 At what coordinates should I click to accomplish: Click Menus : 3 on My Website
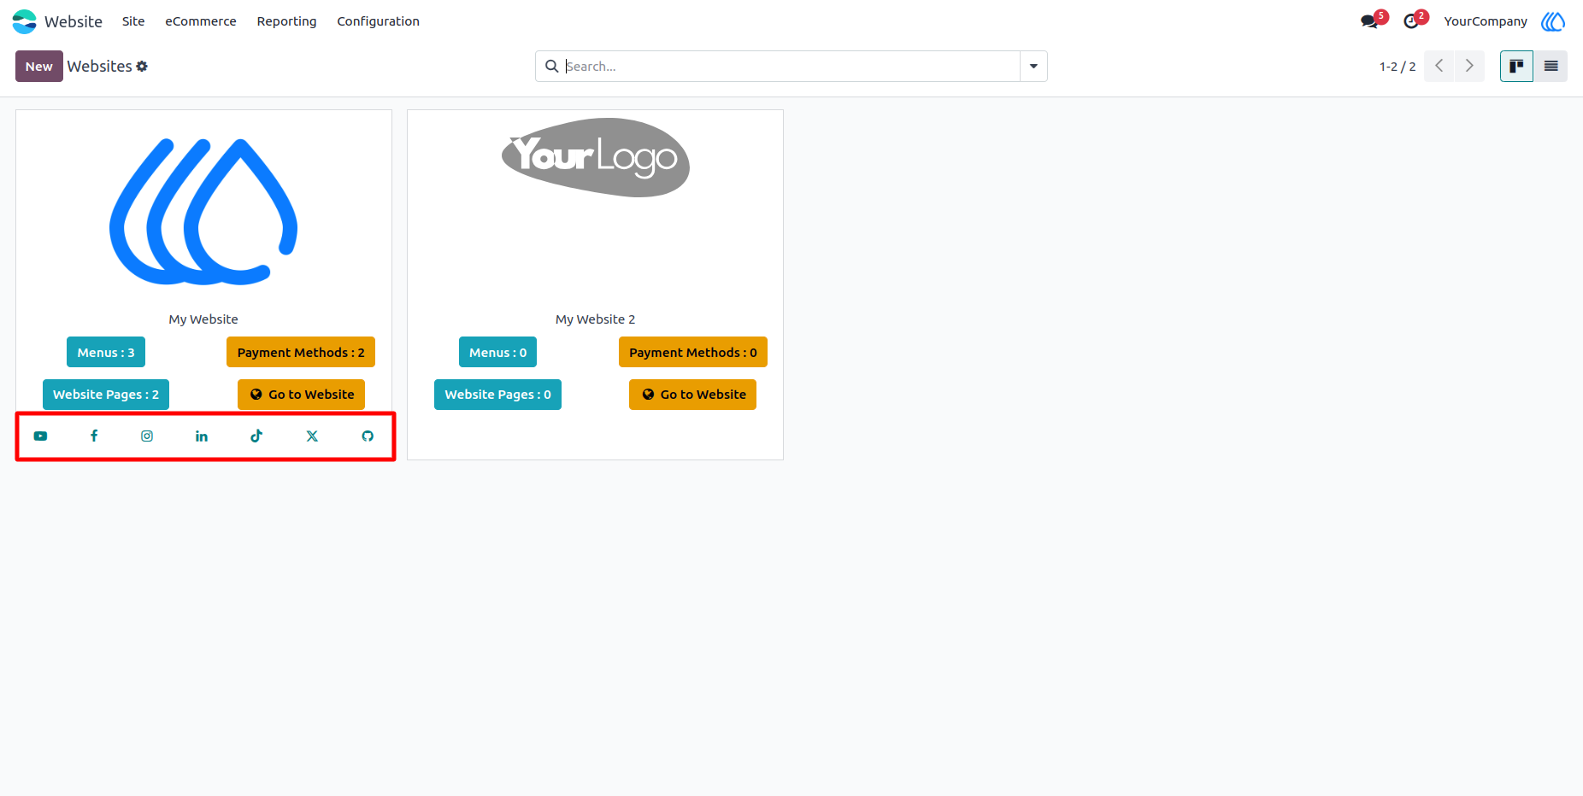pyautogui.click(x=106, y=352)
